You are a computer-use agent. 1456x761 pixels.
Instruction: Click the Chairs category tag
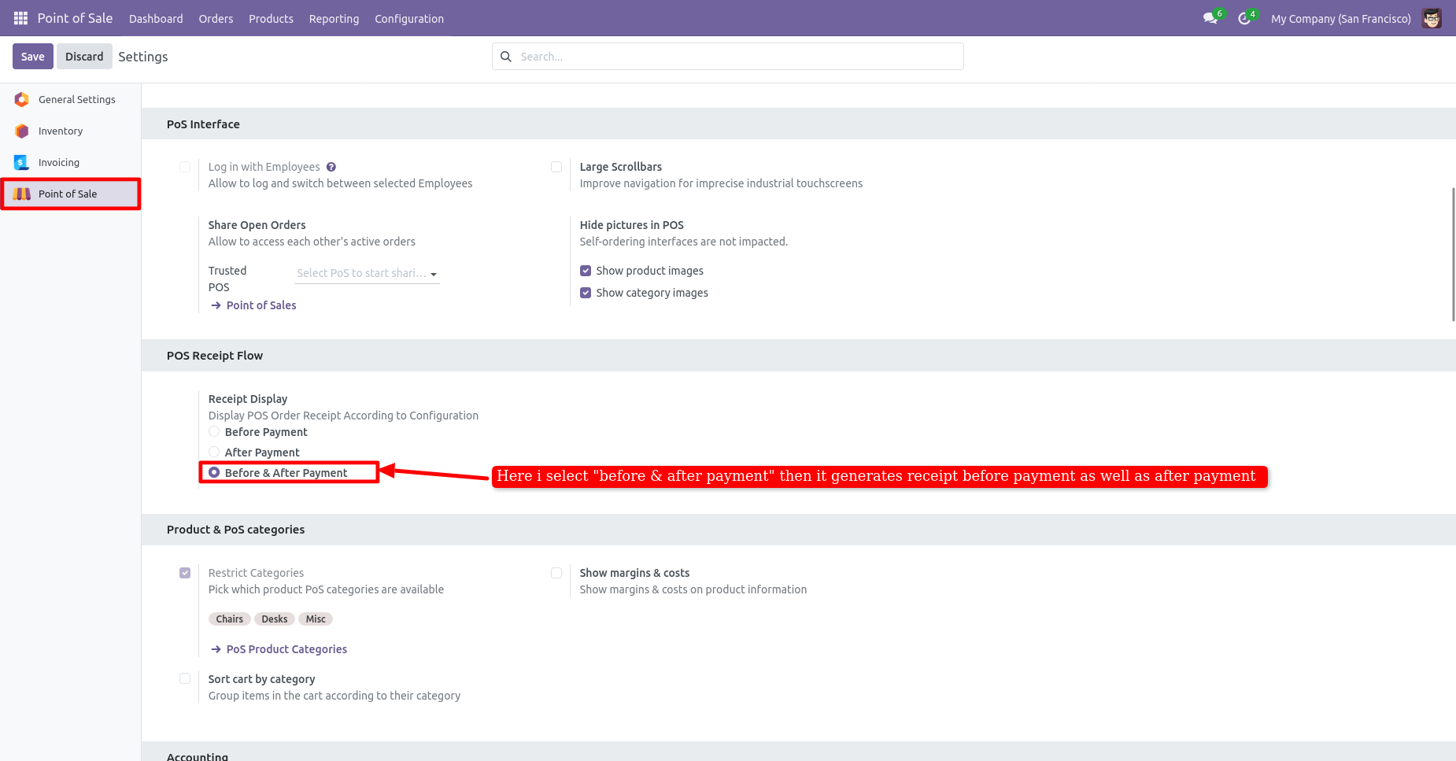coord(230,619)
